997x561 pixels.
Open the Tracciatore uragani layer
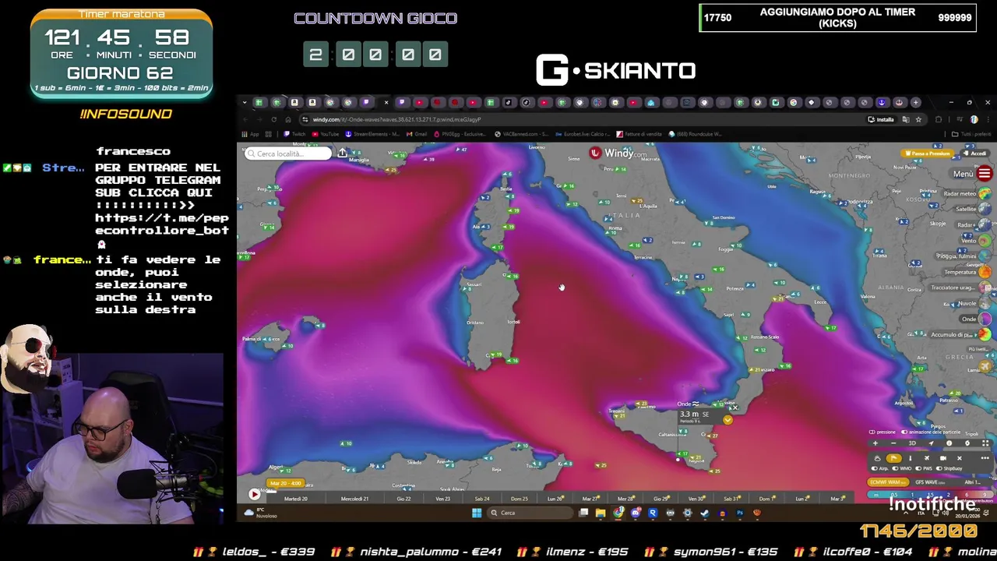pos(985,288)
